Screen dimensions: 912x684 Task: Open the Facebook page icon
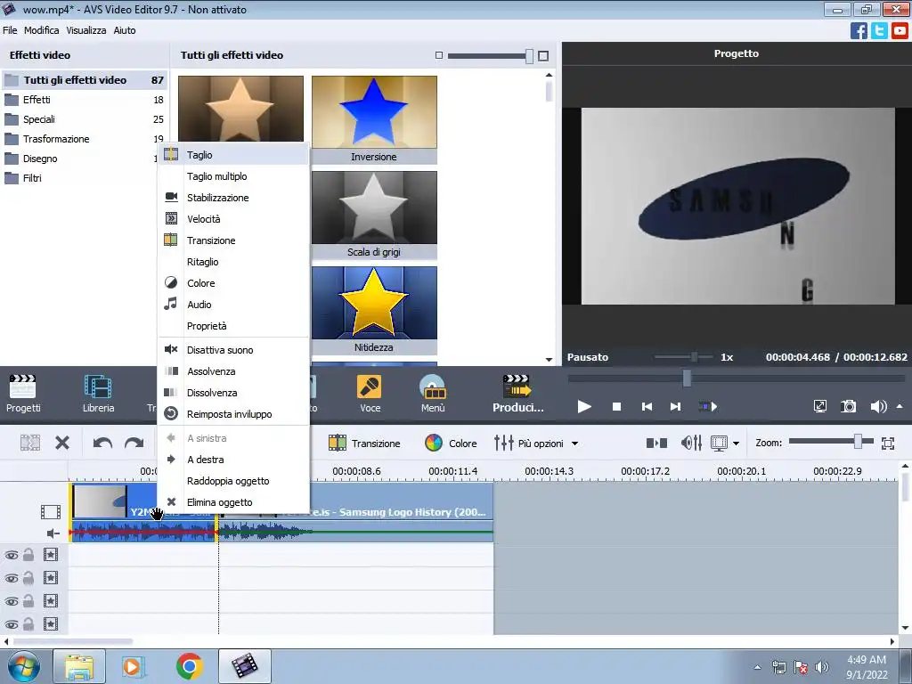[x=859, y=30]
